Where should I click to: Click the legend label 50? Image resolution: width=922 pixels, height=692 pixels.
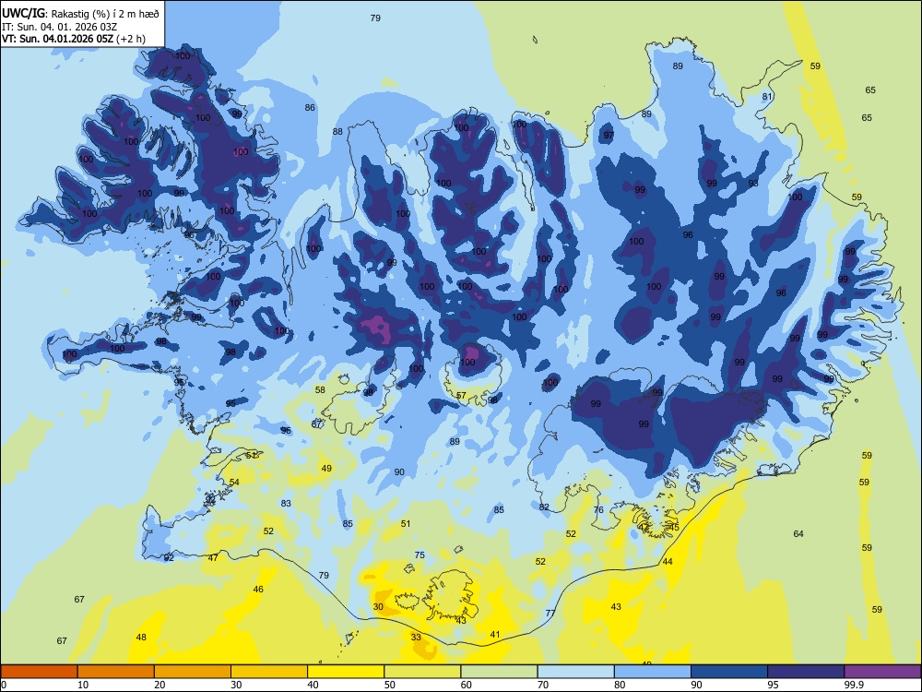389,685
